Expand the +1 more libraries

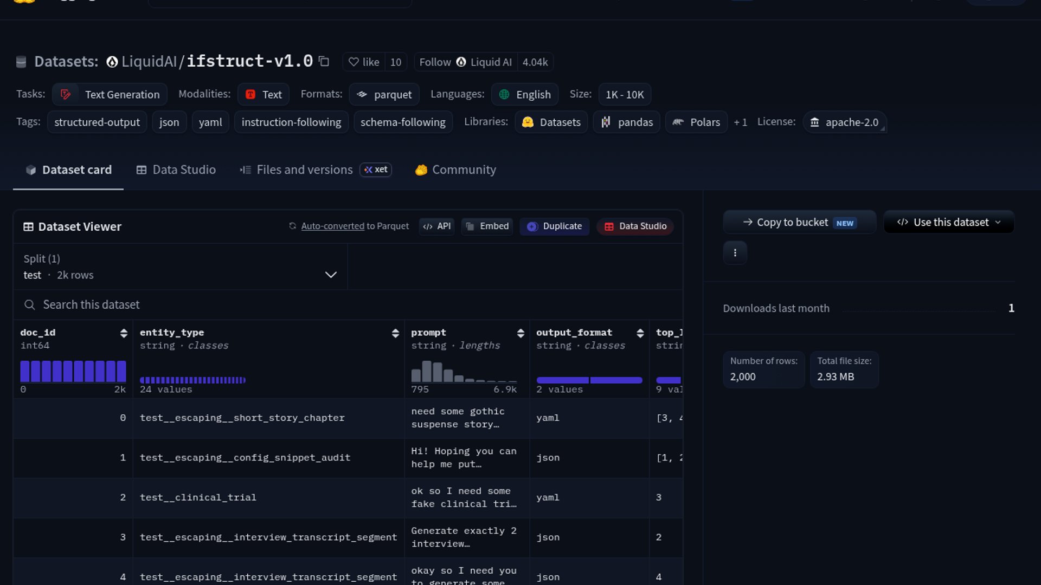740,122
